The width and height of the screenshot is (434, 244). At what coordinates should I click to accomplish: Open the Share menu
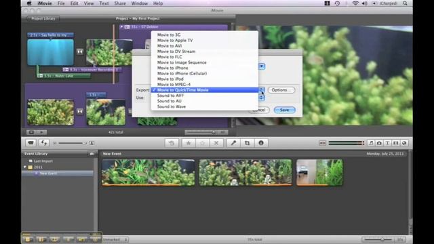click(x=120, y=3)
